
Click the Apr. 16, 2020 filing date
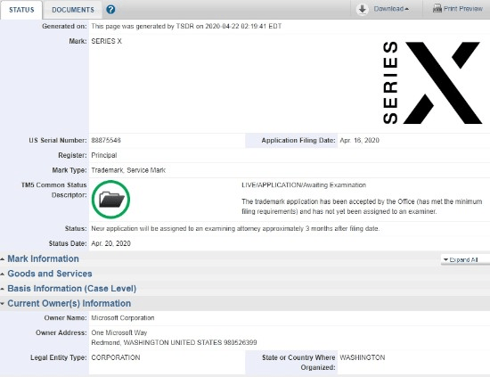(359, 140)
